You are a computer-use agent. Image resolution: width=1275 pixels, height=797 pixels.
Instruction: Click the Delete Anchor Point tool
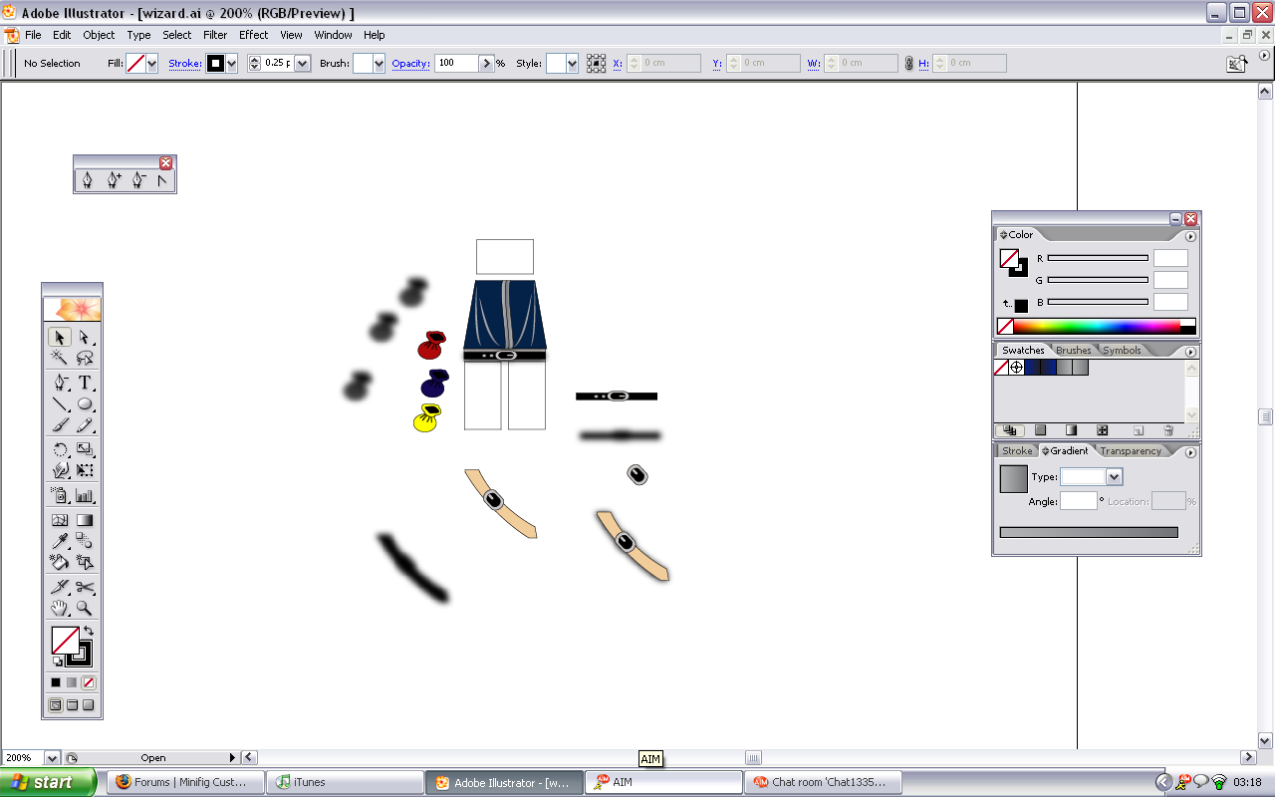tap(137, 181)
